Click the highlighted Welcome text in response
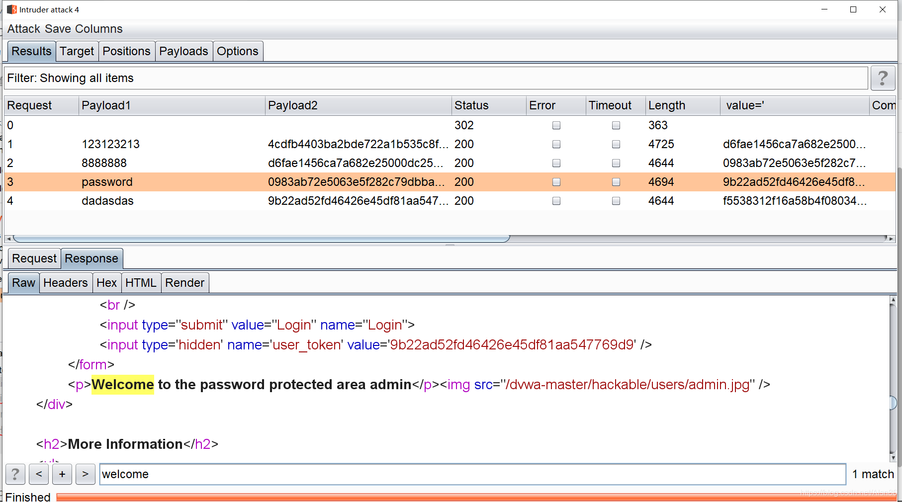The image size is (902, 502). point(123,385)
